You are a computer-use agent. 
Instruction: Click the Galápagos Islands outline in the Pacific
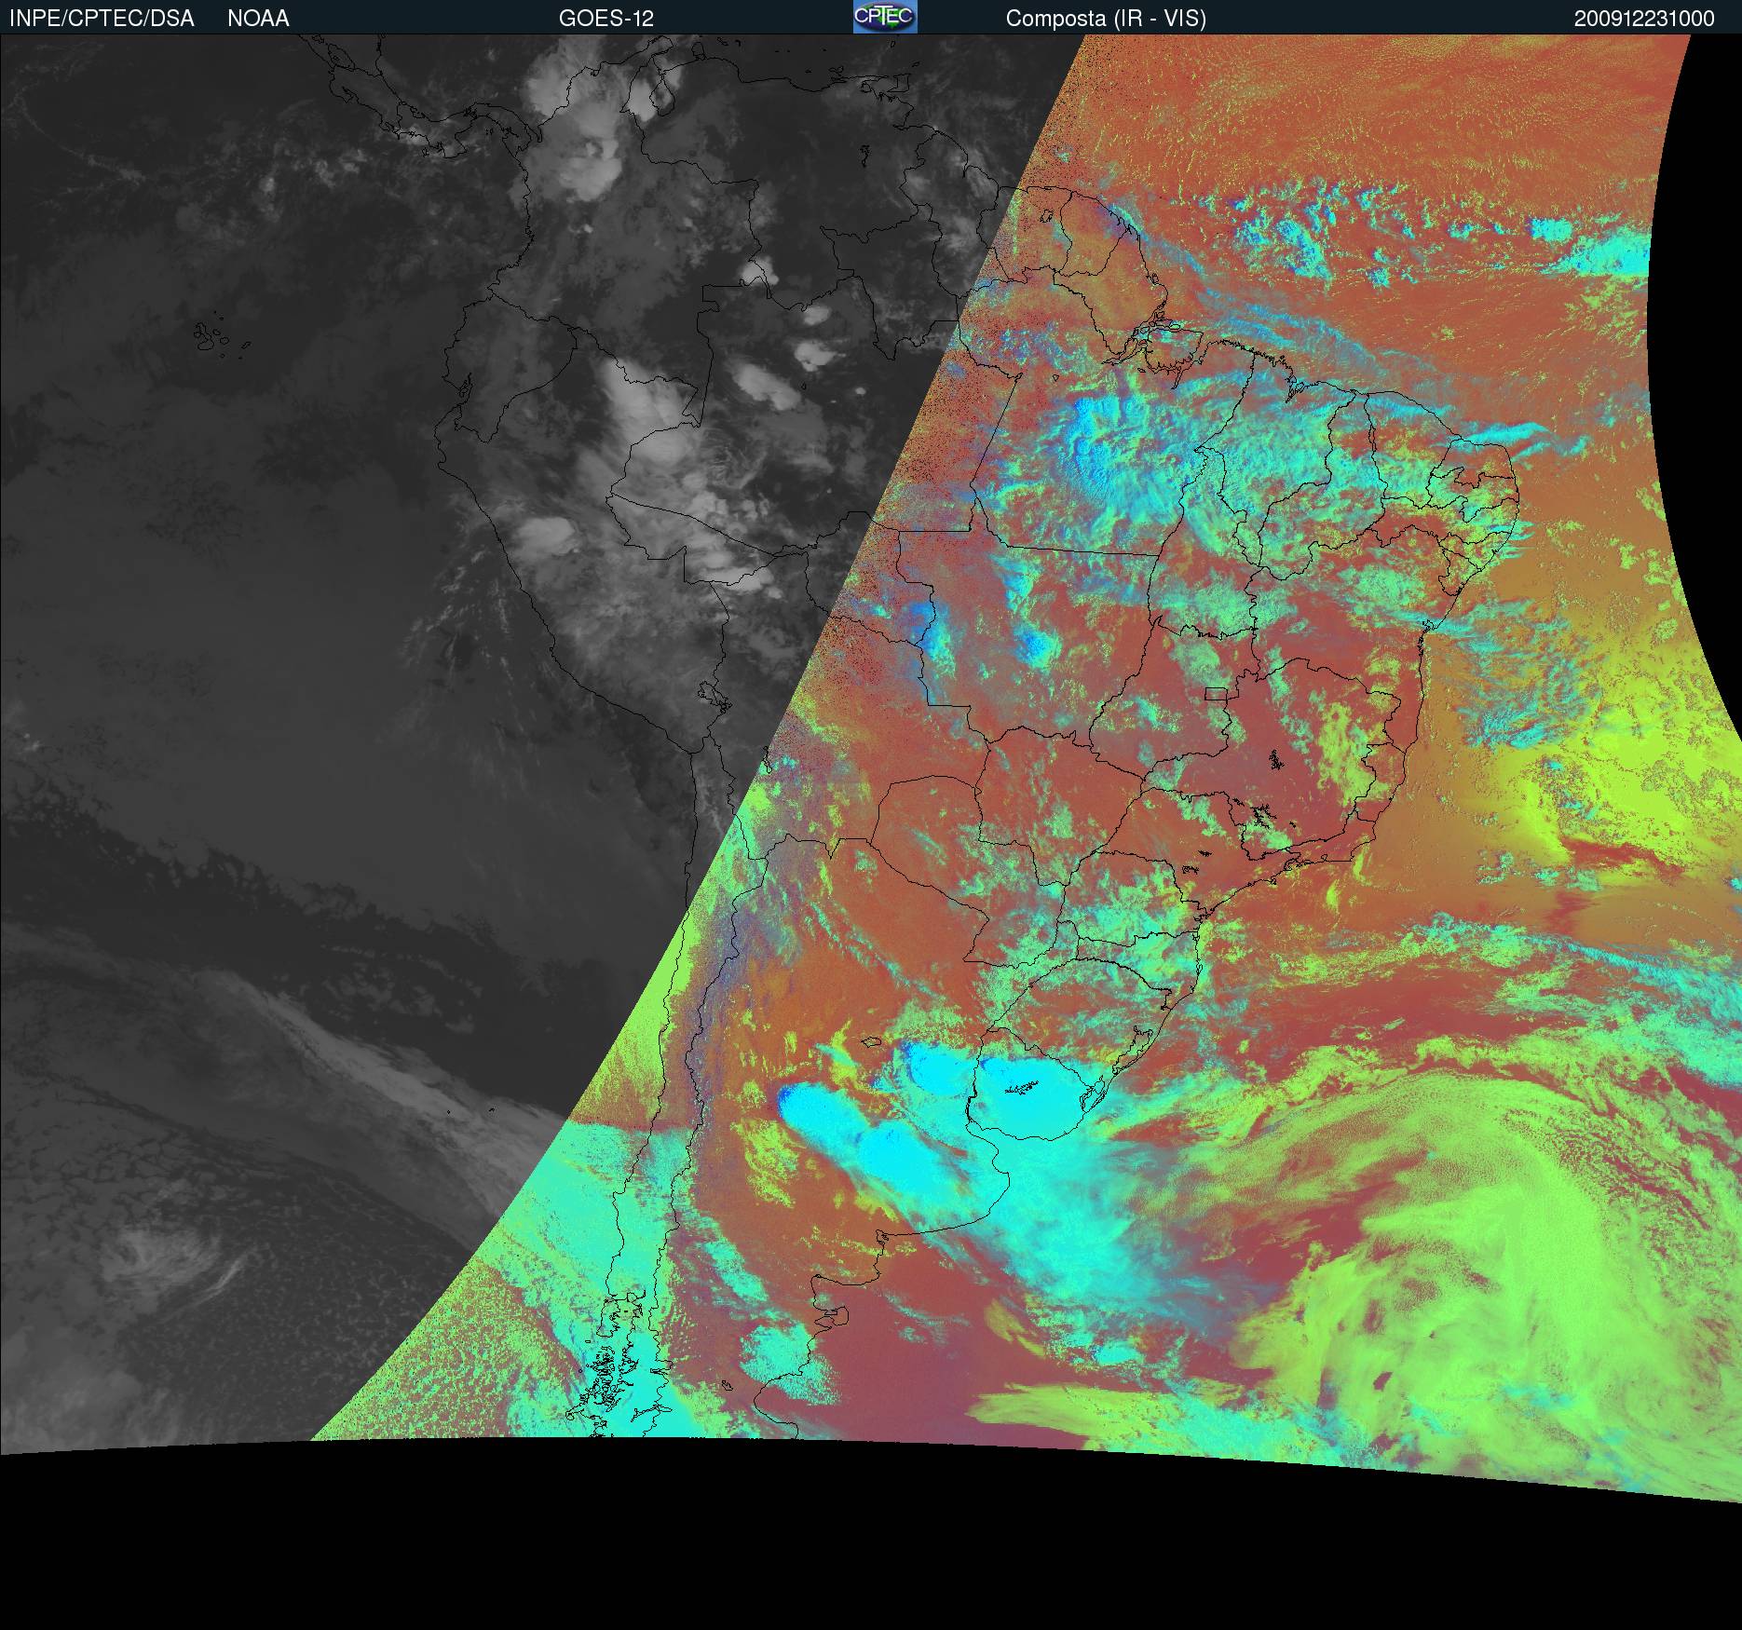coord(216,337)
